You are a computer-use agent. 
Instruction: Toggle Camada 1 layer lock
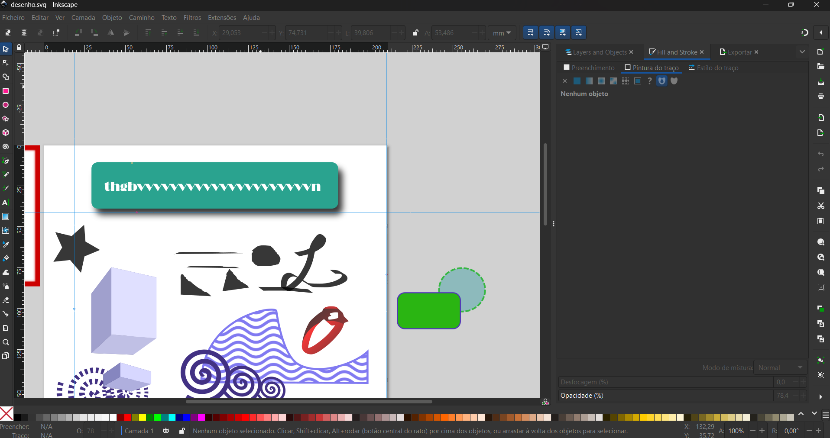coord(182,431)
